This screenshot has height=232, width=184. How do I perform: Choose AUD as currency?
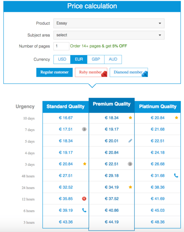113,59
